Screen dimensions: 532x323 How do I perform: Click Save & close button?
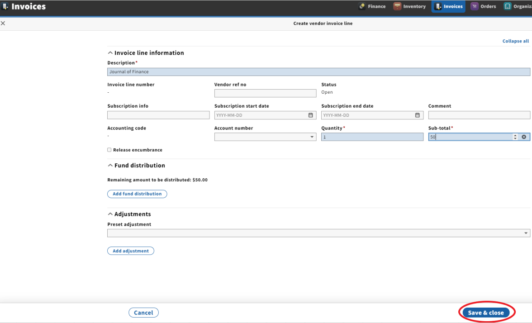point(486,313)
